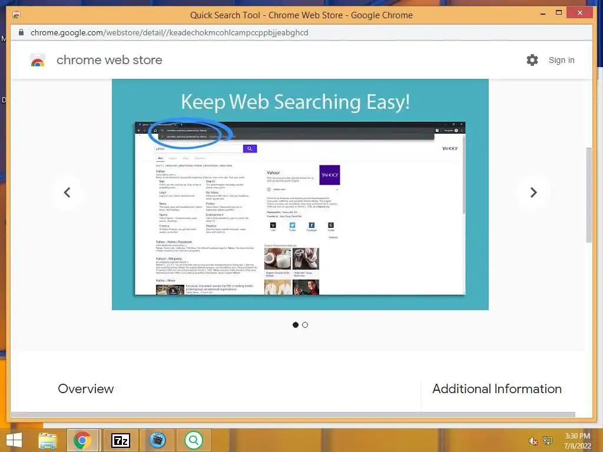Viewport: 603px width, 452px height.
Task: Click the muted volume tray icon
Action: (533, 441)
